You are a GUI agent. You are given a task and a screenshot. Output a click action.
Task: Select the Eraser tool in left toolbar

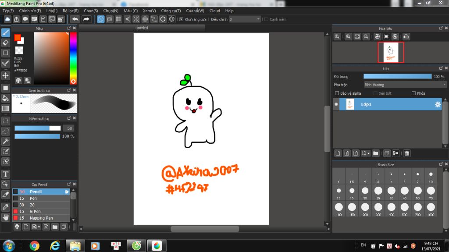click(x=6, y=43)
